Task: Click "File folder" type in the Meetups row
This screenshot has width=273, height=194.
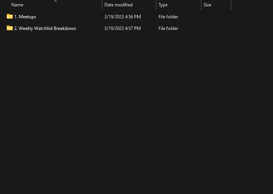Action: point(168,17)
